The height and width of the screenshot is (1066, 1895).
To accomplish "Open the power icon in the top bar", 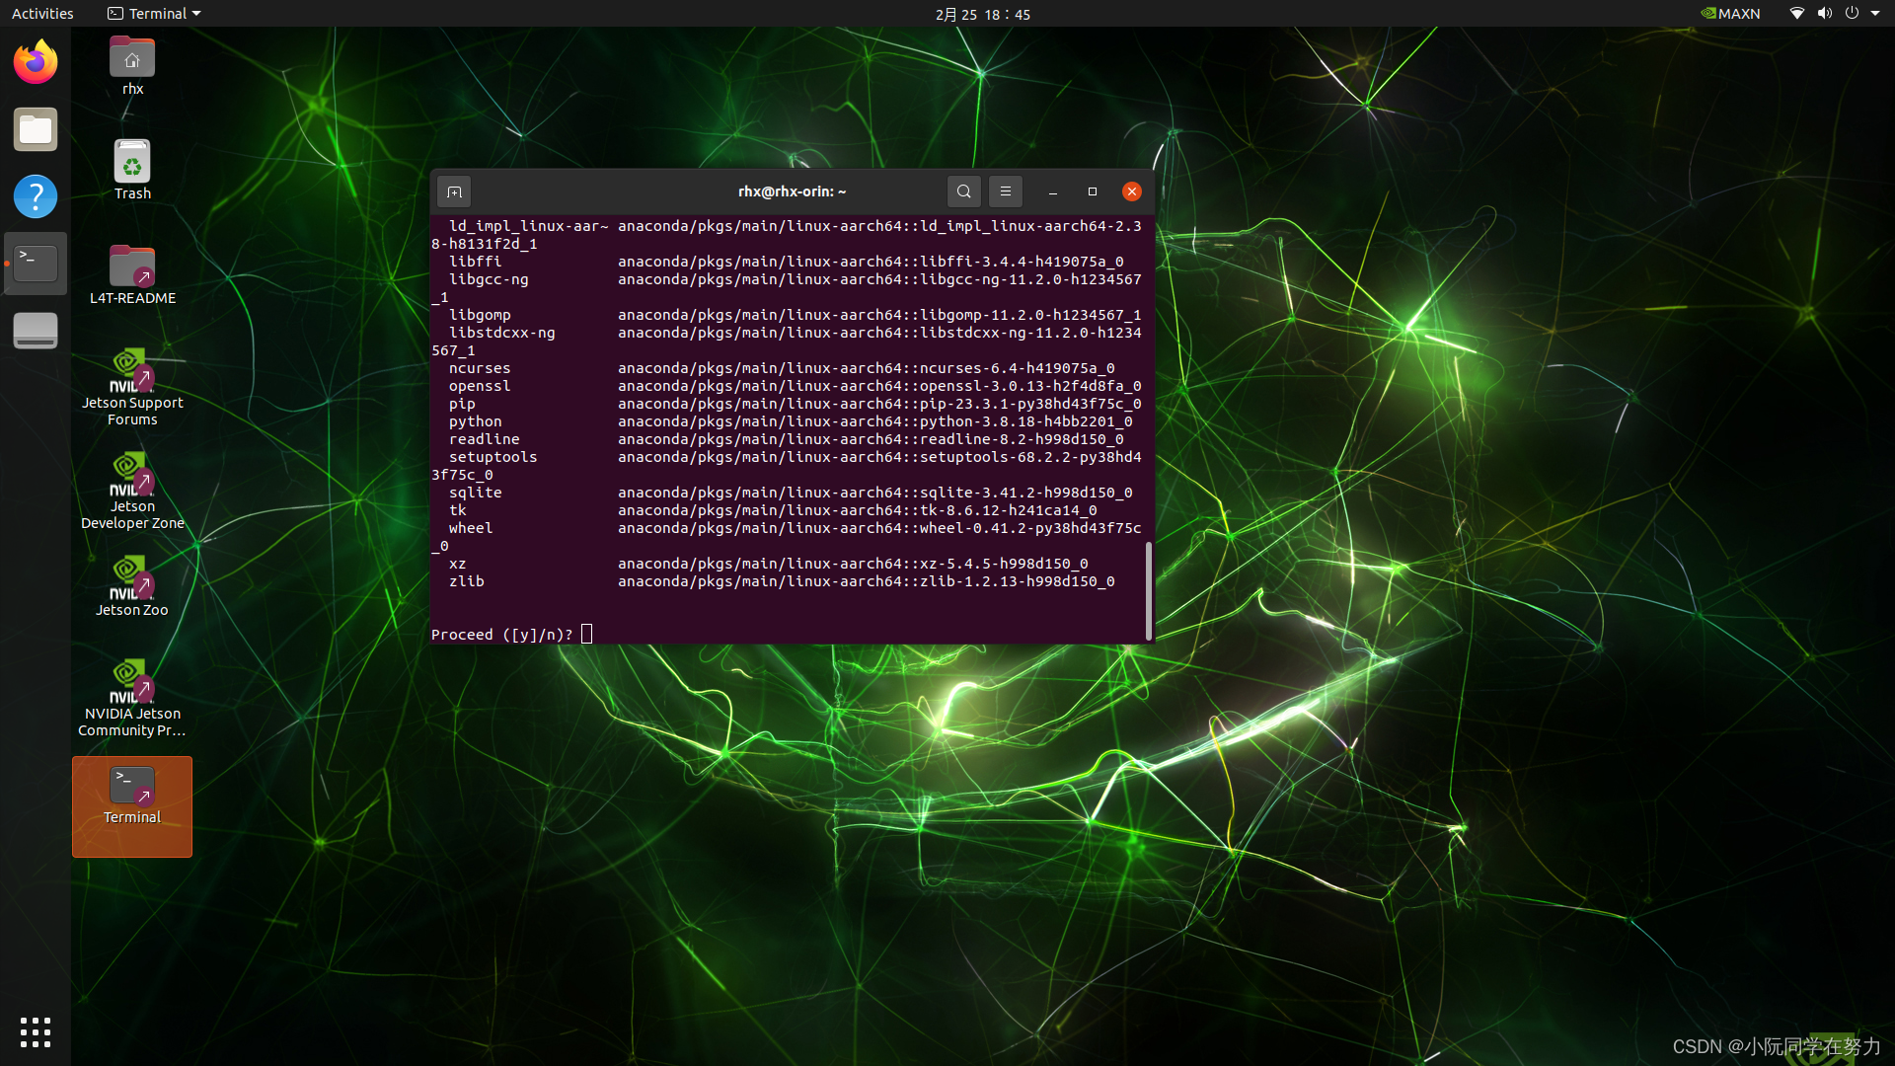I will 1852,14.
